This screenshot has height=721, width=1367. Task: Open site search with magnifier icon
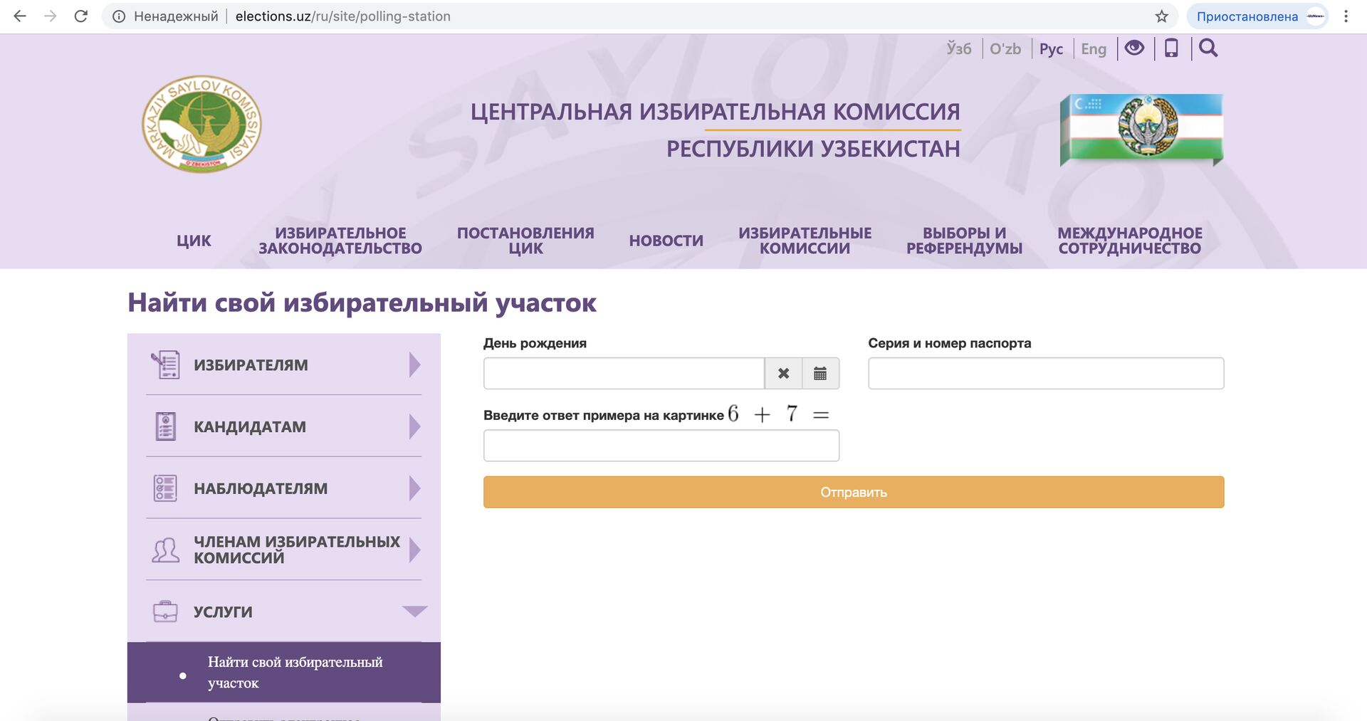tap(1208, 48)
